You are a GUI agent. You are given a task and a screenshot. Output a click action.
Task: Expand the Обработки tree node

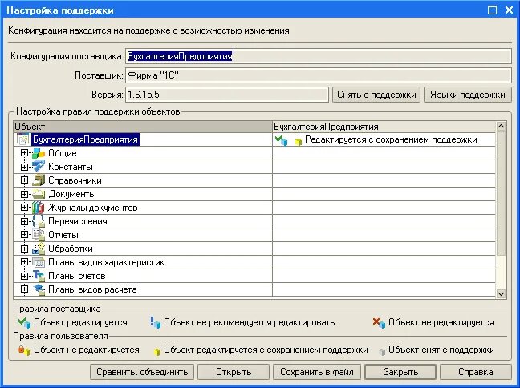pos(24,249)
